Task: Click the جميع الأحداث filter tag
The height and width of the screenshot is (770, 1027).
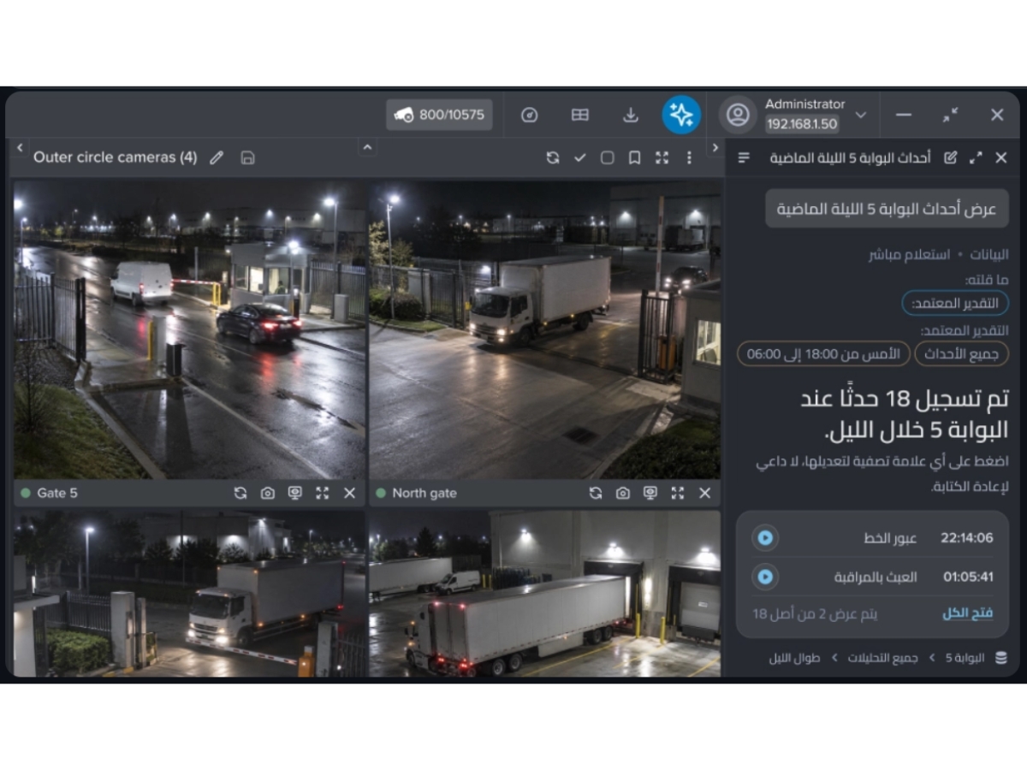Action: click(x=962, y=353)
